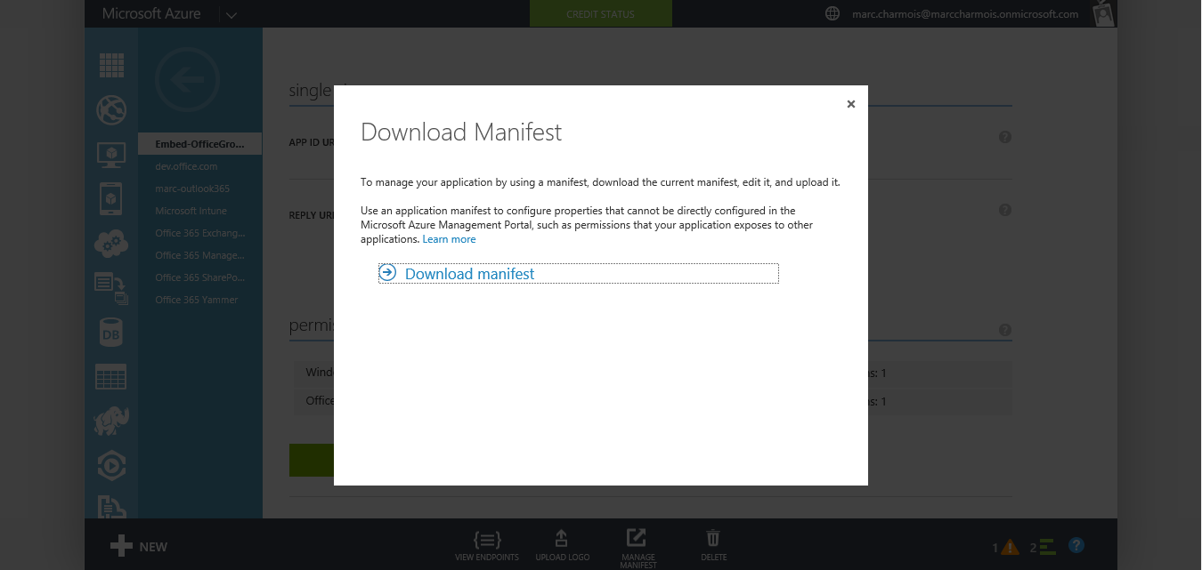The image size is (1202, 570).
Task: Open the All Items grid icon
Action: 111,65
